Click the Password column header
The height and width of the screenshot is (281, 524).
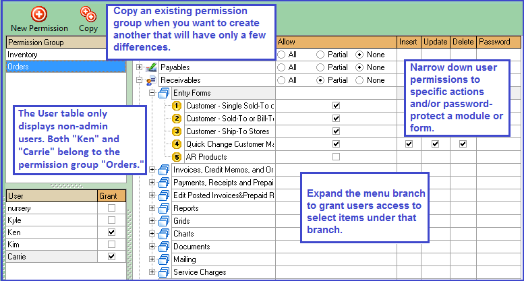point(498,42)
